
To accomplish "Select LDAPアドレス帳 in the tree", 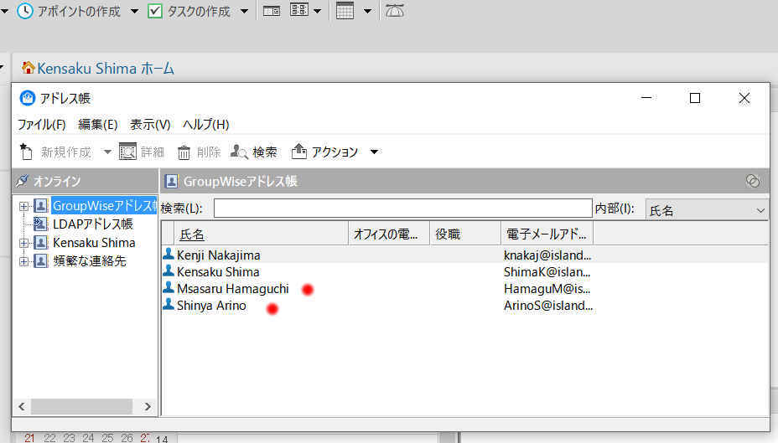I will pyautogui.click(x=93, y=224).
